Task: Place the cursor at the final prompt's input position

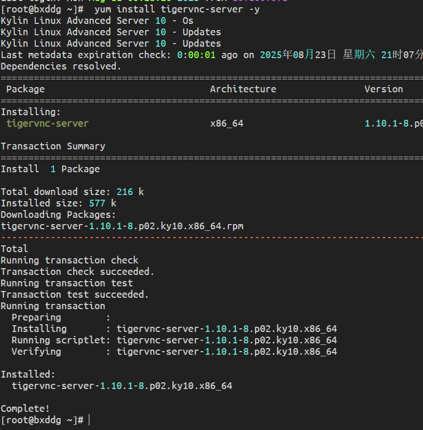Action: point(89,420)
